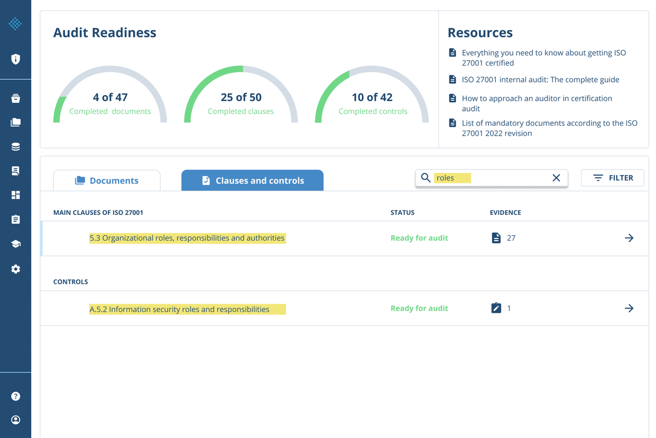
Task: Open the folders icon in the sidebar
Action: 15,122
